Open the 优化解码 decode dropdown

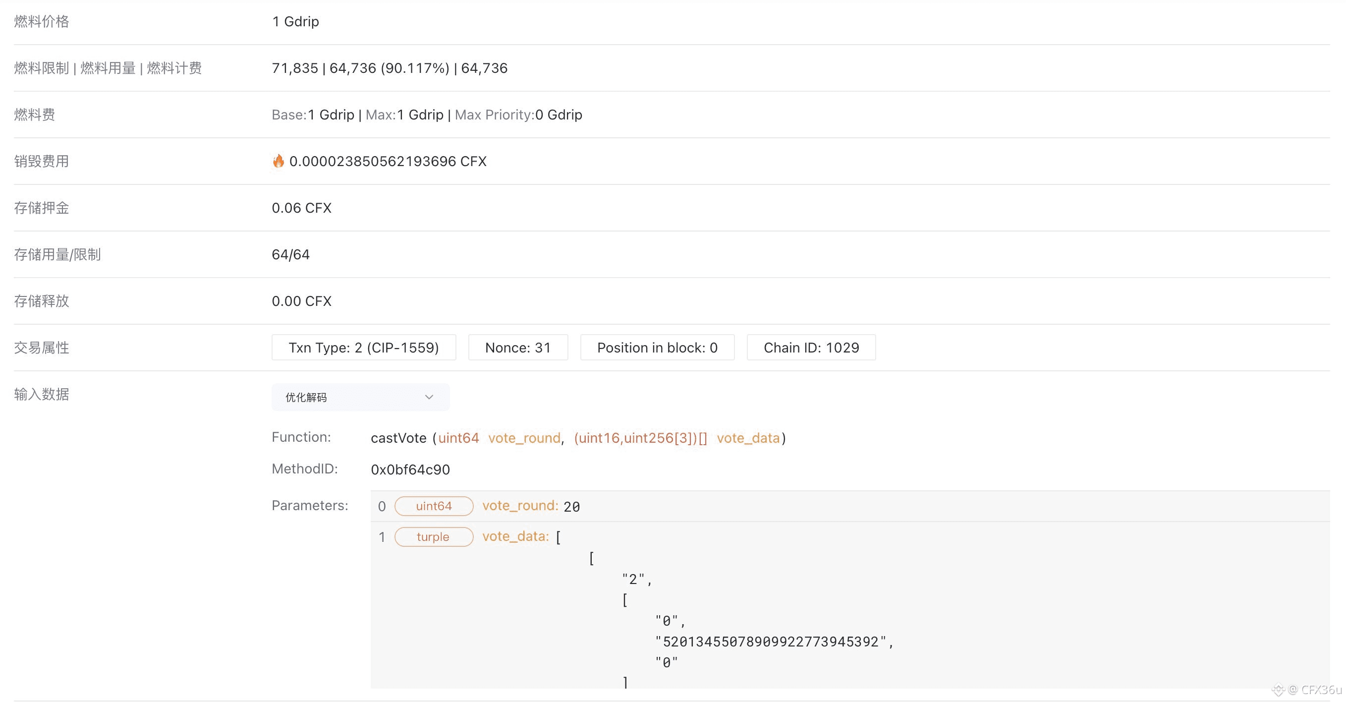(360, 397)
